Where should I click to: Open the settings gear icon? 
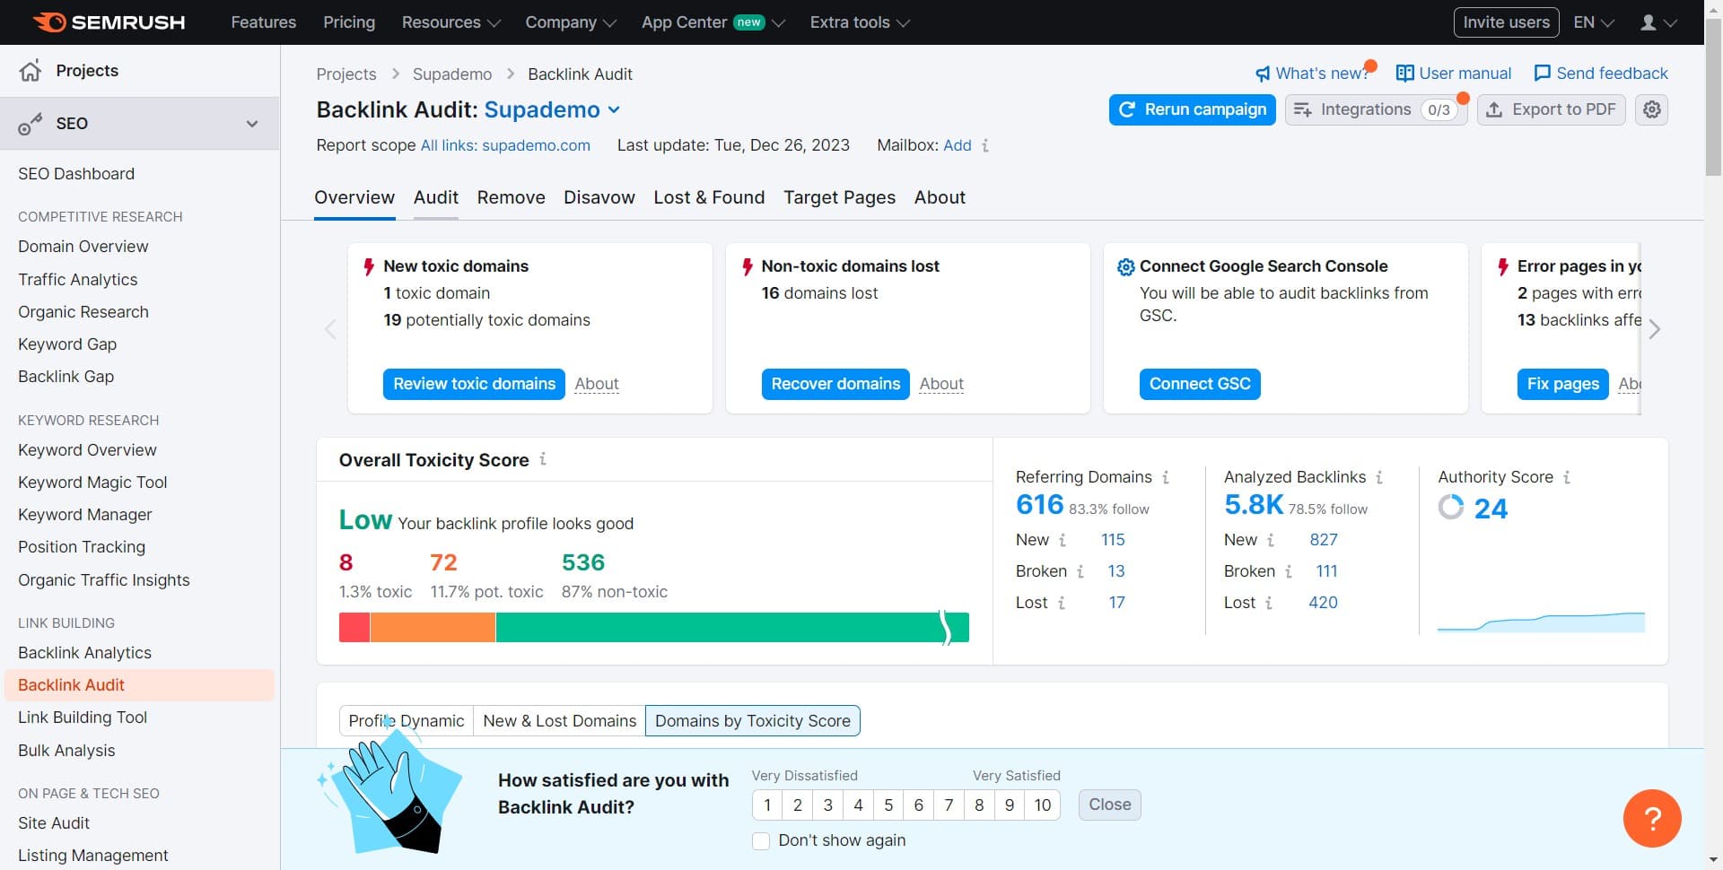coord(1651,109)
